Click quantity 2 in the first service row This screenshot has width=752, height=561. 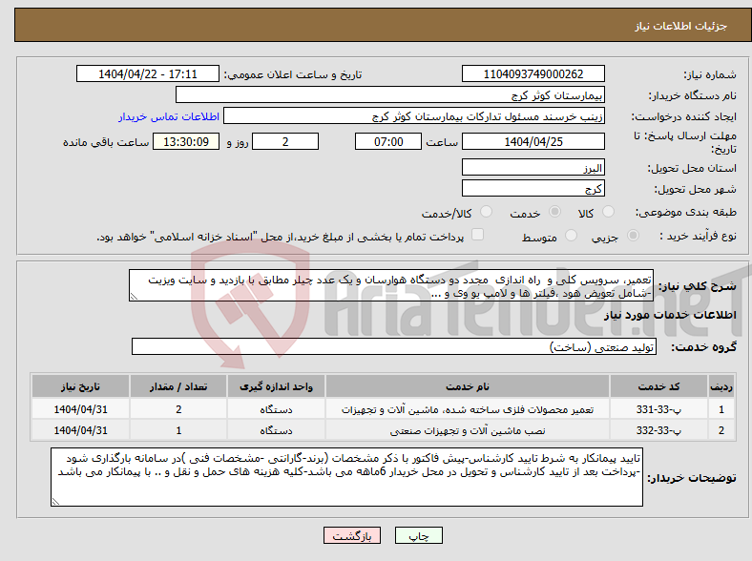(x=178, y=409)
